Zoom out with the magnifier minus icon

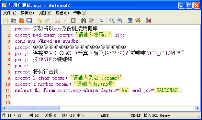click(120, 20)
